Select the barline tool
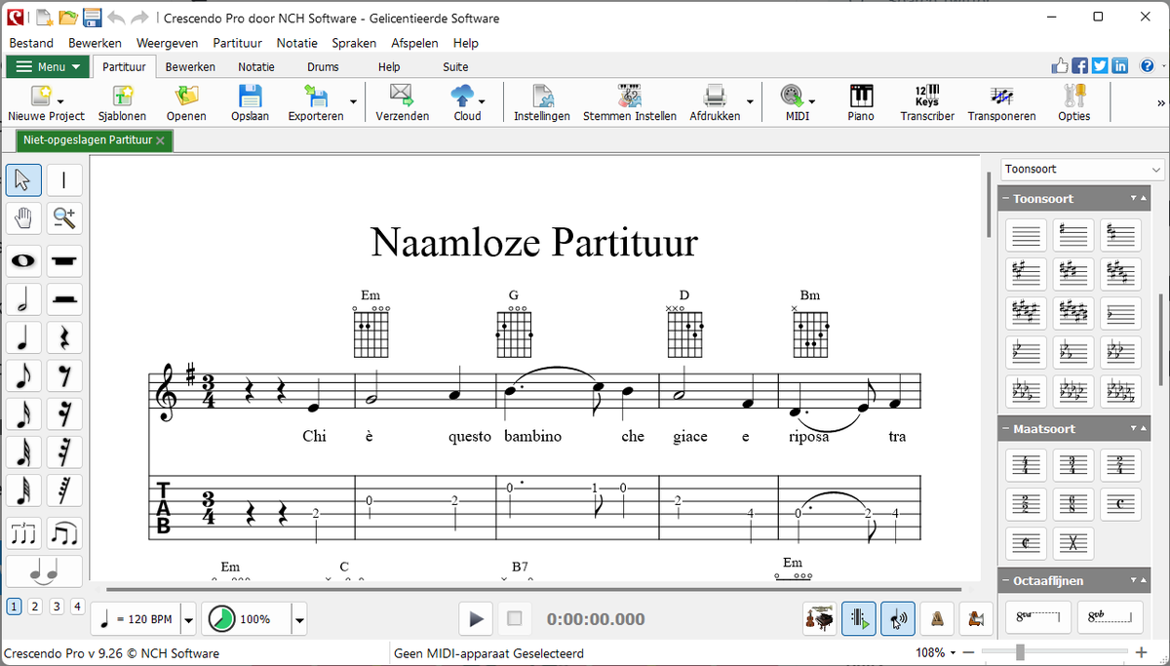Image resolution: width=1170 pixels, height=666 pixels. click(64, 180)
